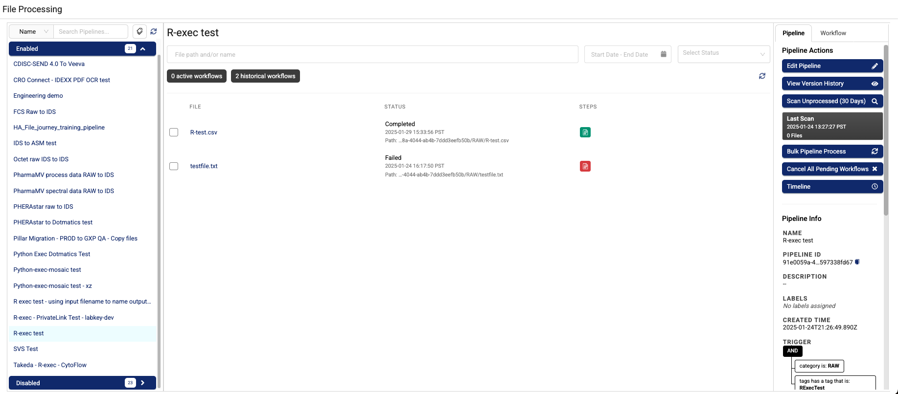Switch to the Workflow tab
The width and height of the screenshot is (898, 394).
(x=833, y=33)
